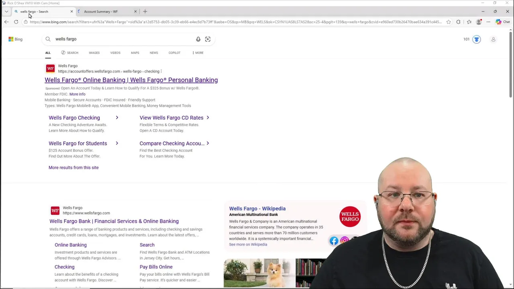Open the browser extensions puzzle icon

pyautogui.click(x=459, y=22)
